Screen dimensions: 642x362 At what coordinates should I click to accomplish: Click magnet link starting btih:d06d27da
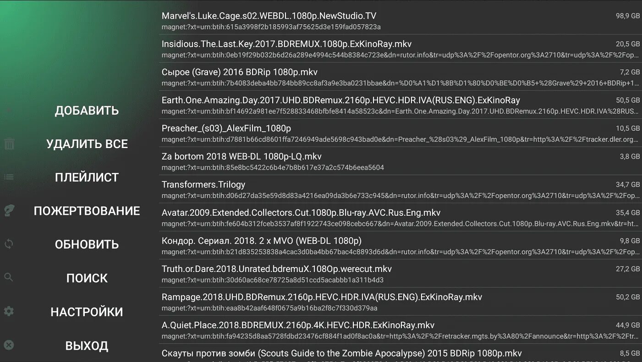pos(400,196)
